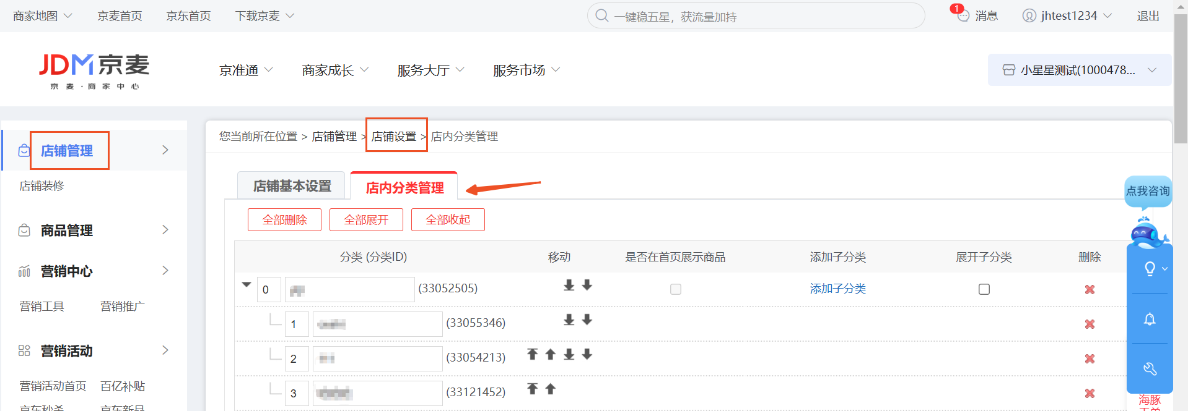This screenshot has height=411, width=1188.
Task: Toggle 展开子分类 checkbox for category 33052505
Action: coord(984,289)
